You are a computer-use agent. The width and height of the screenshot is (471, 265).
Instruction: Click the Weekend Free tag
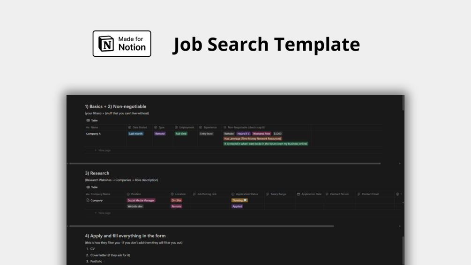point(262,134)
